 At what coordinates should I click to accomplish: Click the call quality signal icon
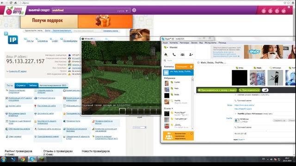point(265,90)
